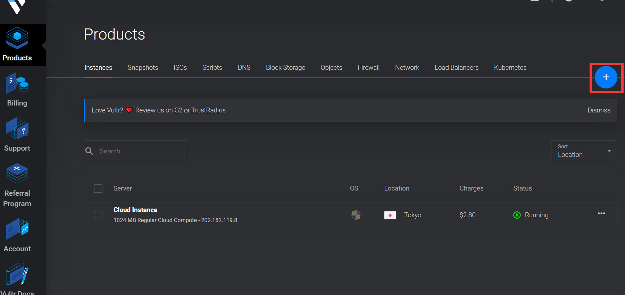Screen dimensions: 625x295
Task: Switch to the Block Storage tab
Action: [x=285, y=67]
